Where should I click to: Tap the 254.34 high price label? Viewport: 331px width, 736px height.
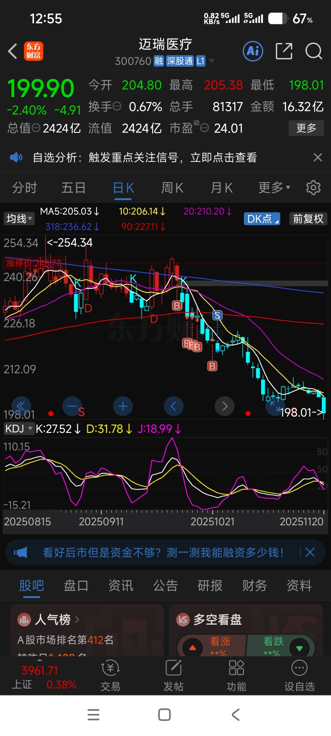[x=70, y=242]
